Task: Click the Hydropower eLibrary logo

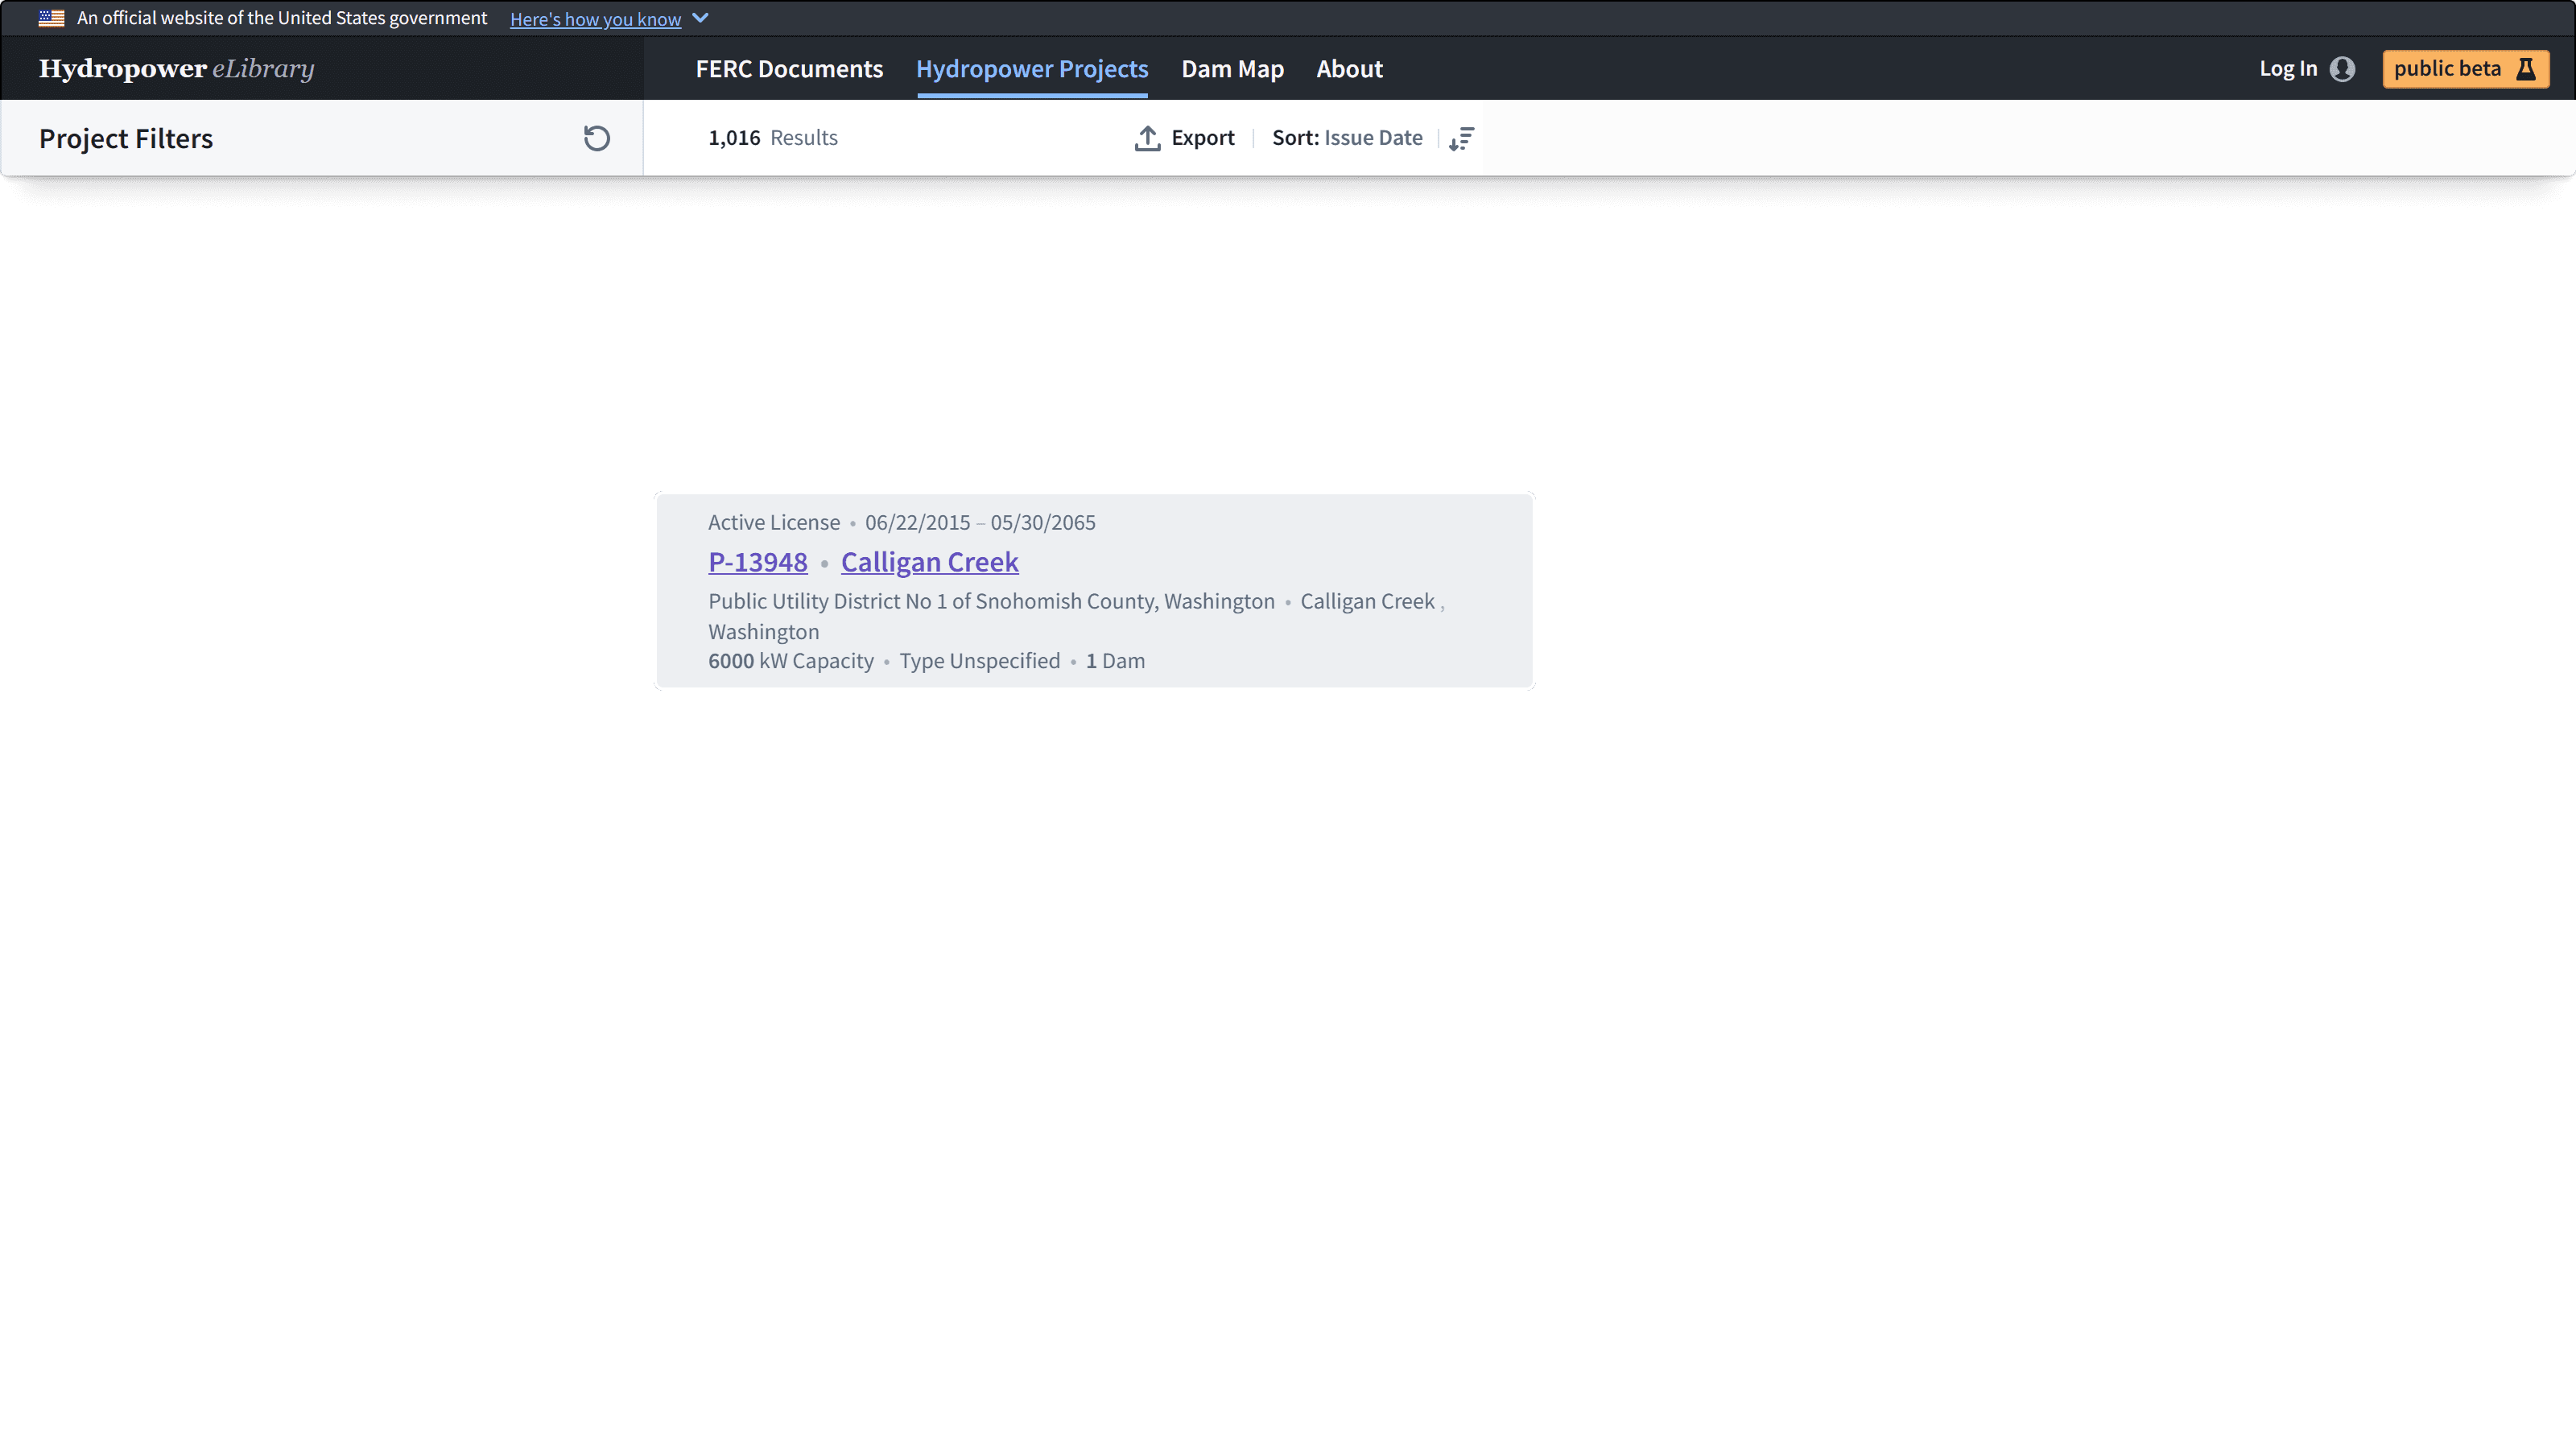Action: [176, 69]
